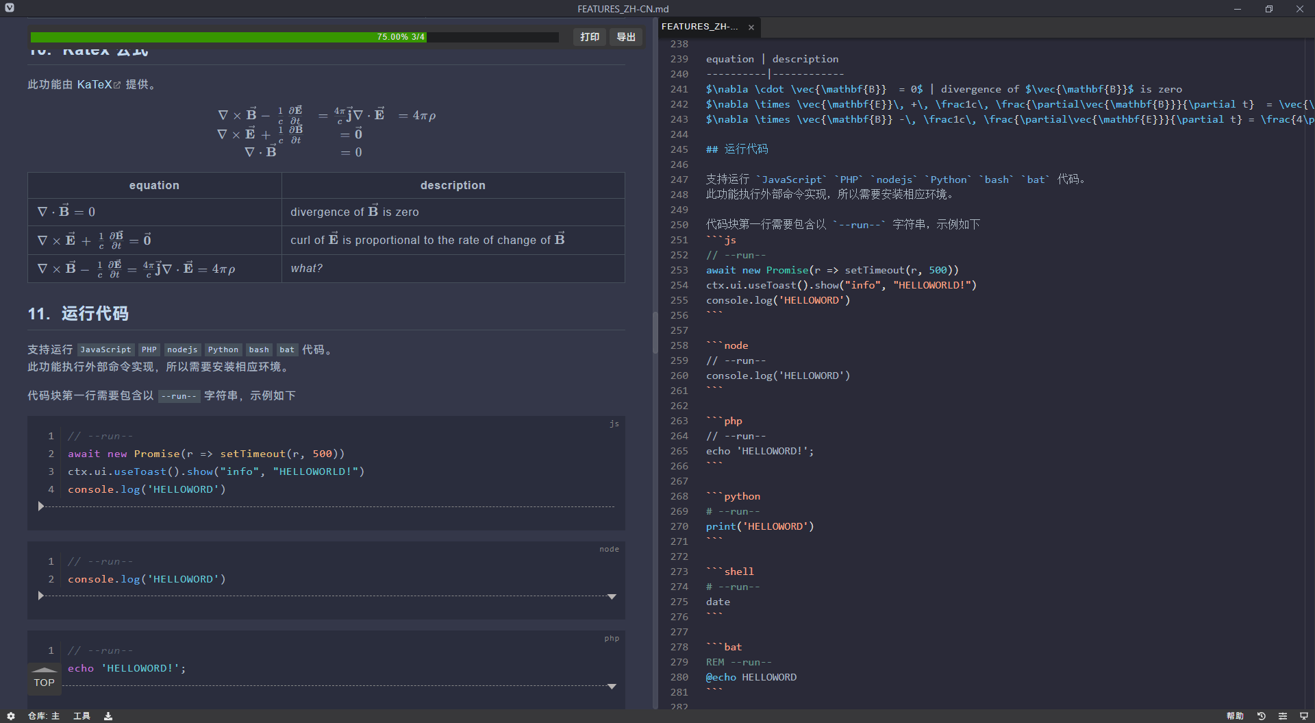
Task: Select the FEATURES_ZH file tab
Action: pos(700,27)
